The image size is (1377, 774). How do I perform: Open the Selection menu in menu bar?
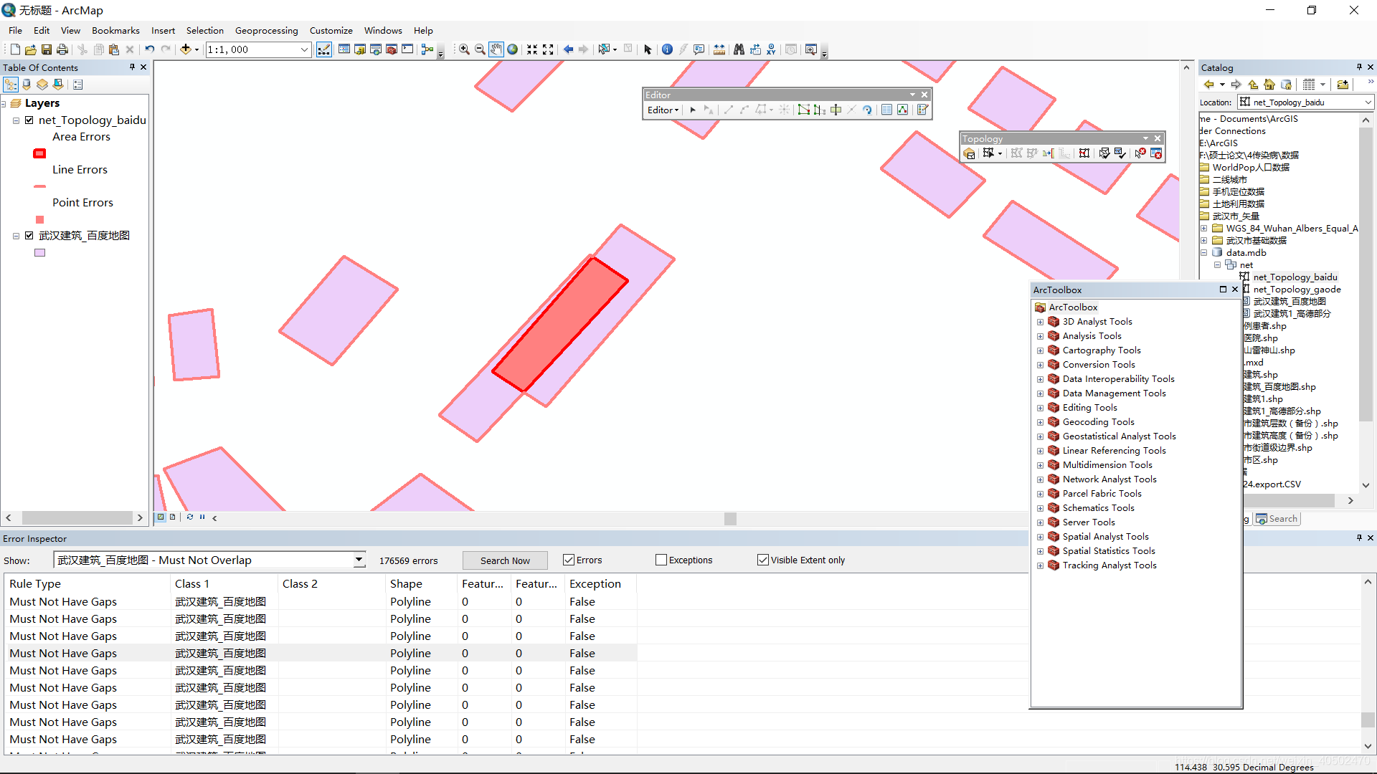[x=201, y=30]
